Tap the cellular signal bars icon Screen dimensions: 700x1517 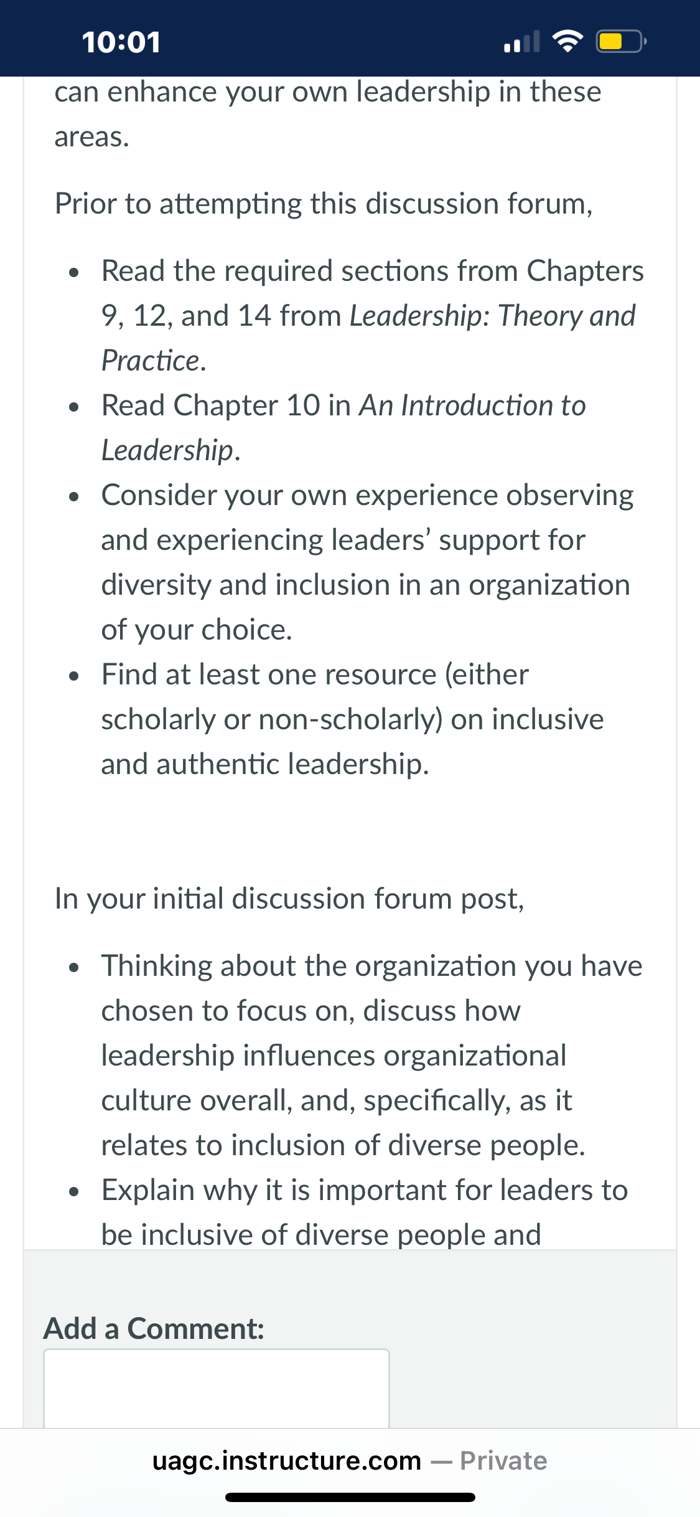(x=521, y=42)
